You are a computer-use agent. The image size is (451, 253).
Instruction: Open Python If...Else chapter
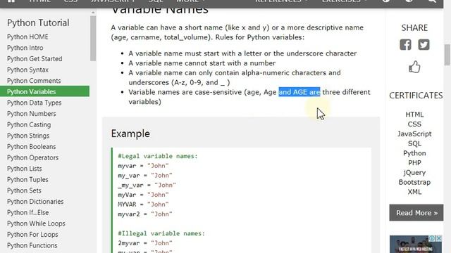28,212
